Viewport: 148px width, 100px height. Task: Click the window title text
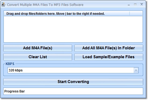point(45,5)
